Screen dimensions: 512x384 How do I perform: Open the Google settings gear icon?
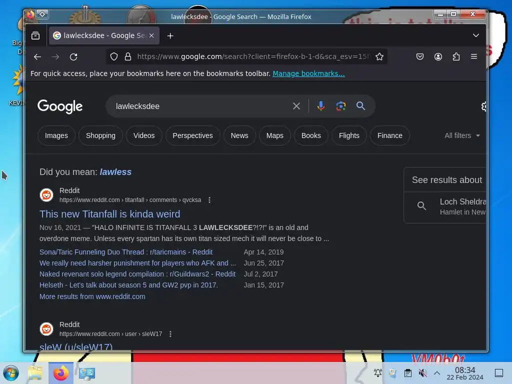pyautogui.click(x=483, y=106)
